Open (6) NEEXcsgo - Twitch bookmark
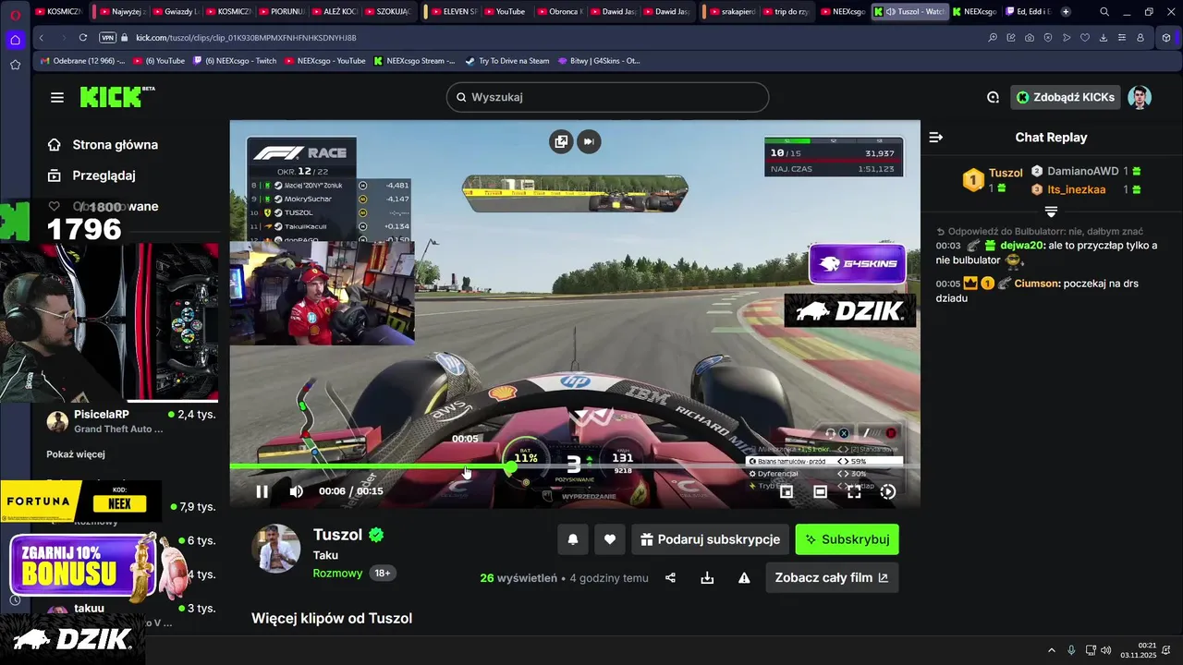This screenshot has width=1183, height=665. [235, 61]
